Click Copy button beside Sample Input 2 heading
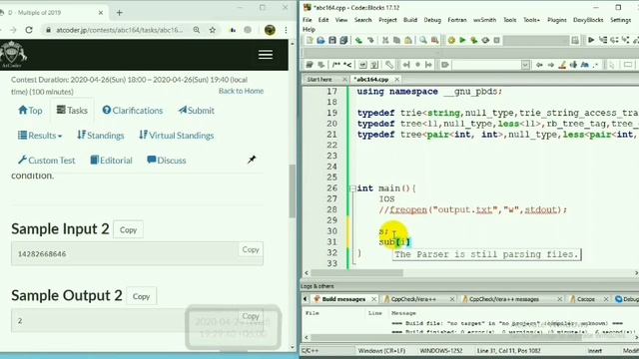This screenshot has height=359, width=639. click(x=128, y=230)
